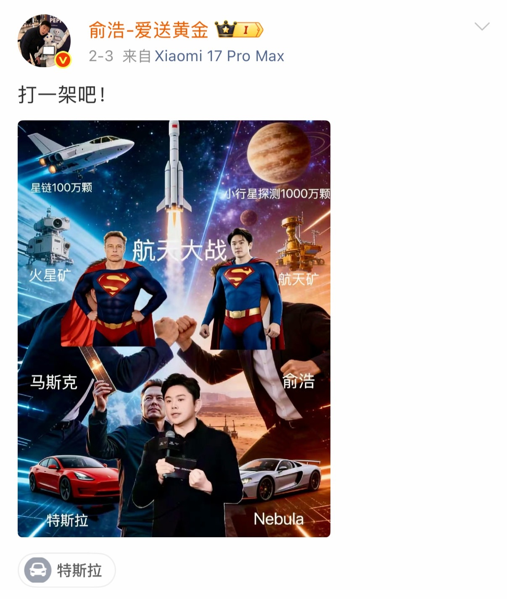
Task: Open the username 俞浩-爱送黄金
Action: [149, 30]
